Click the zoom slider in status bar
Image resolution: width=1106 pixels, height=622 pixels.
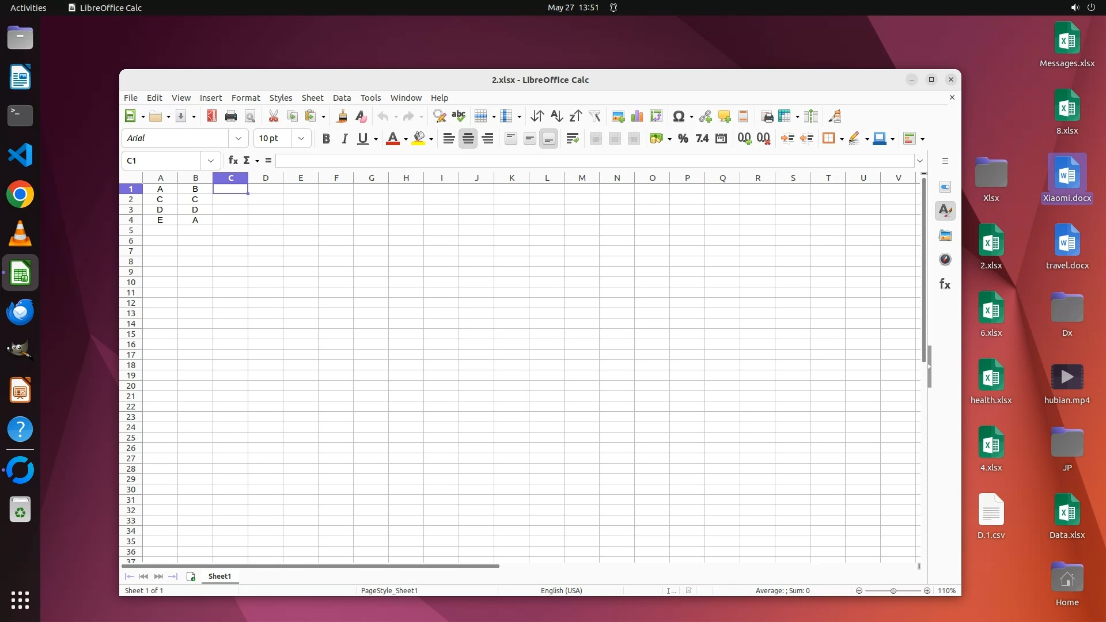(x=893, y=591)
